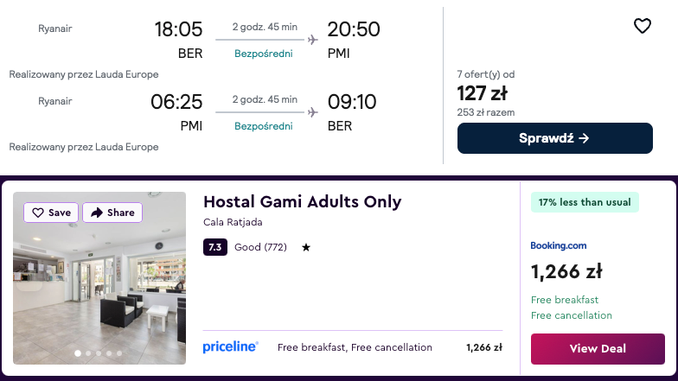This screenshot has width=678, height=381.
Task: Click the heart icon to favorite flight
Action: [642, 26]
